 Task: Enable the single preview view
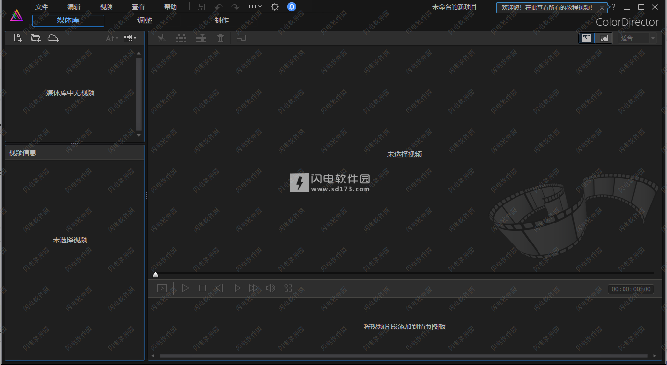pyautogui.click(x=603, y=38)
